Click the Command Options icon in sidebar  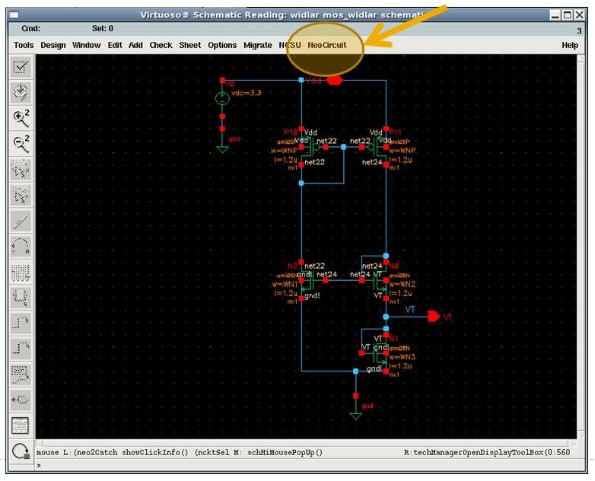(21, 425)
